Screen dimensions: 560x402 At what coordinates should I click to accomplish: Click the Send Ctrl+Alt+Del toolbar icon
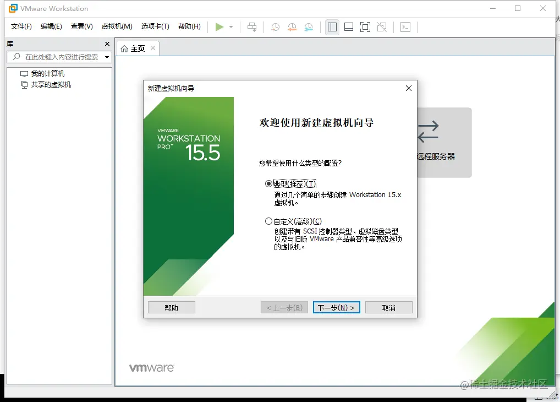coord(252,27)
